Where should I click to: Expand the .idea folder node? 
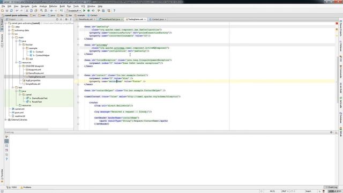10,27
